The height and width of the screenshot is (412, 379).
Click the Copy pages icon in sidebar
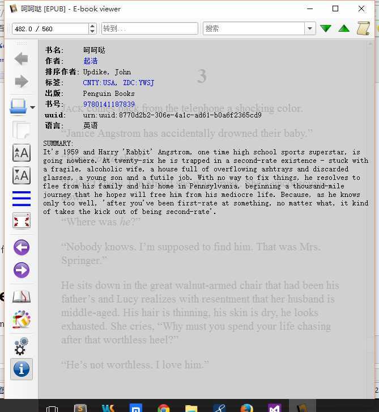pyautogui.click(x=22, y=130)
